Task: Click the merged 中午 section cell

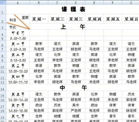Action: 73,87
